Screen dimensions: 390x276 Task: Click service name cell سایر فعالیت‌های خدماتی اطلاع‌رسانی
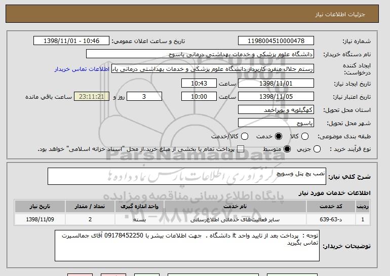235,220
